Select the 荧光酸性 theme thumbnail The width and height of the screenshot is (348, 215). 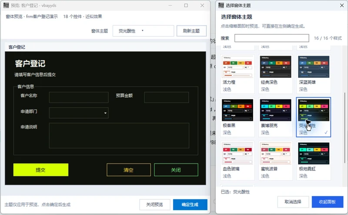pyautogui.click(x=314, y=110)
